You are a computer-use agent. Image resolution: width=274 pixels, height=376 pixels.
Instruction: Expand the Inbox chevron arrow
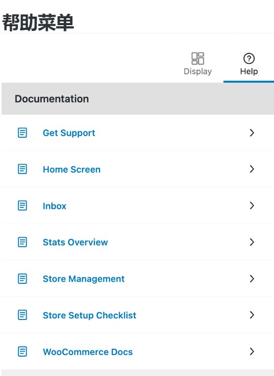pyautogui.click(x=251, y=205)
